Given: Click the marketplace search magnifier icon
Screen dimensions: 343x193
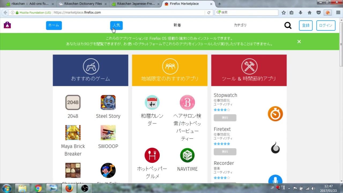Looking at the screenshot, I should (288, 25).
